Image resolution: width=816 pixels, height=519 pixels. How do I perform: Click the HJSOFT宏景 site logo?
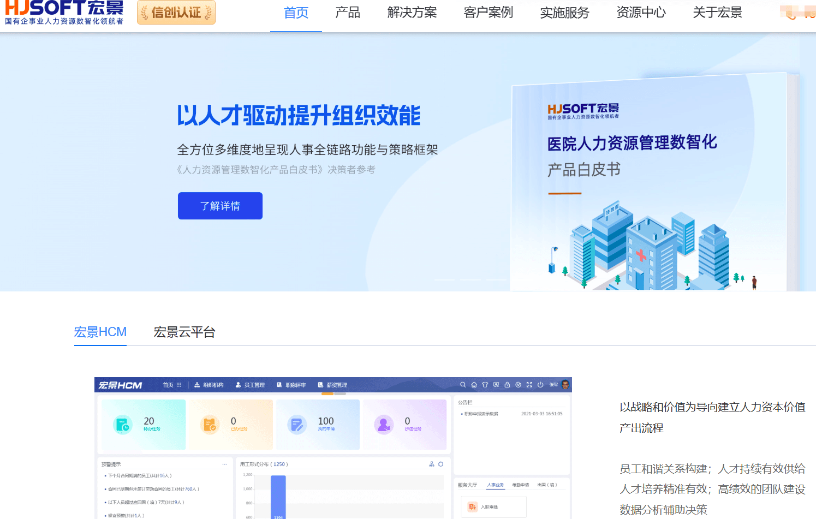[x=64, y=13]
